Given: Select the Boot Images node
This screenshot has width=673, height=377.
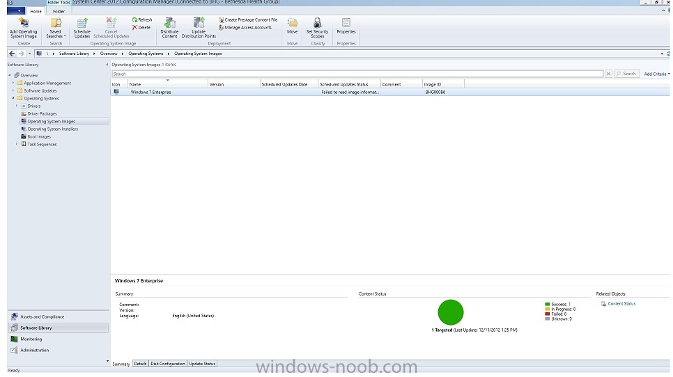Looking at the screenshot, I should [39, 136].
